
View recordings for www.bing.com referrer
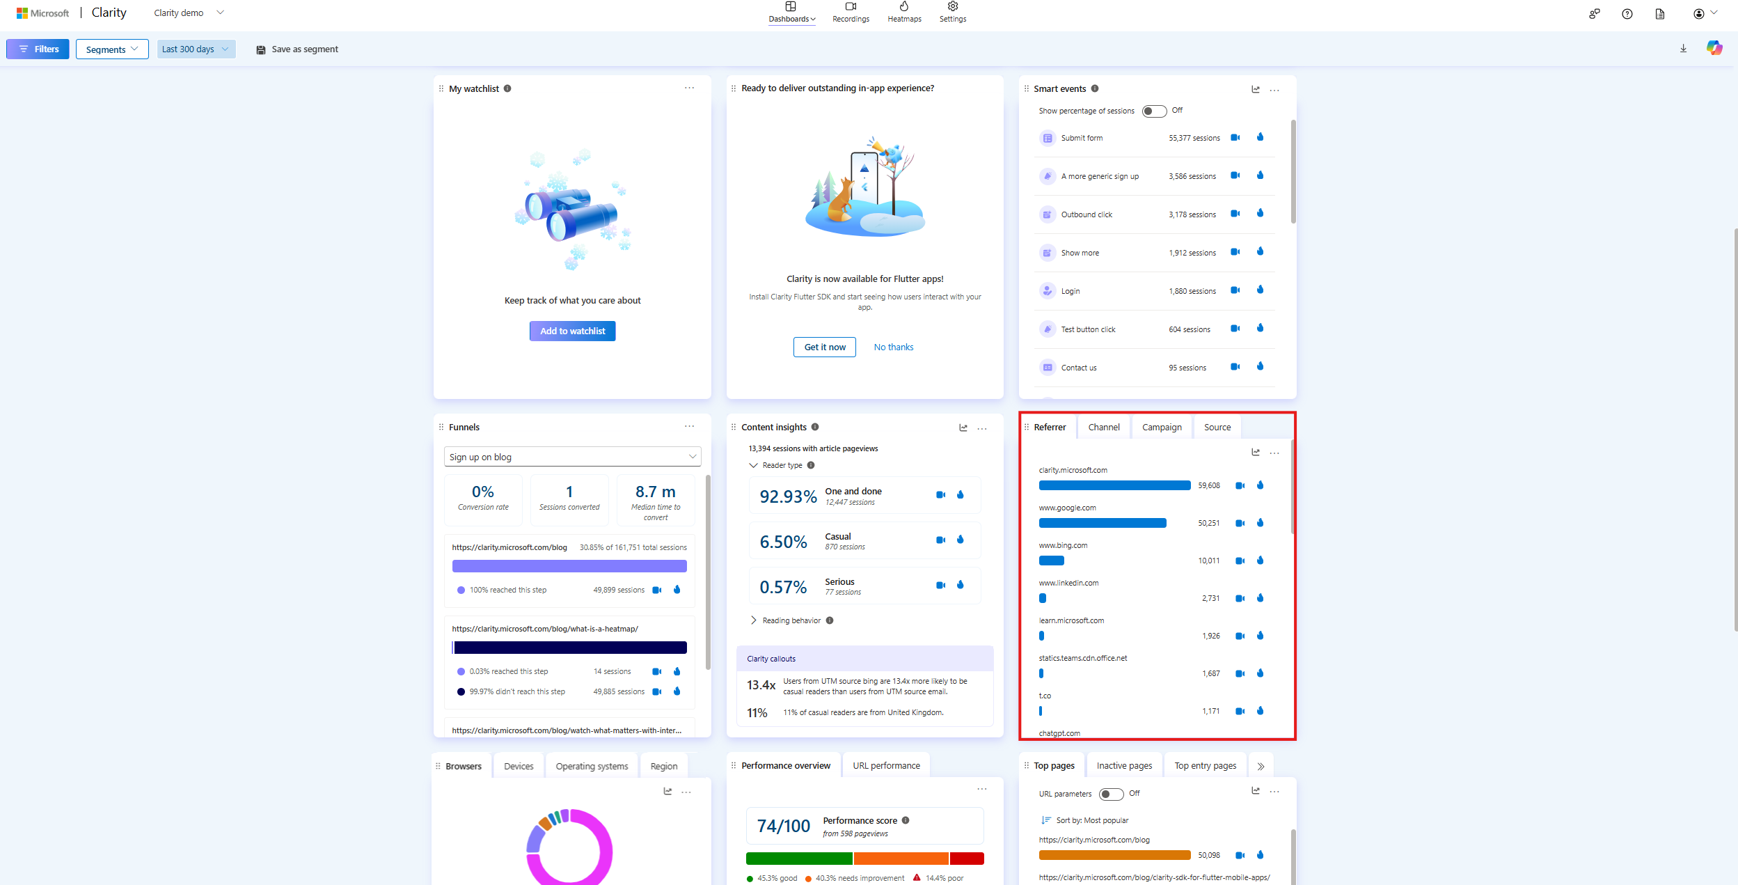[x=1240, y=561]
